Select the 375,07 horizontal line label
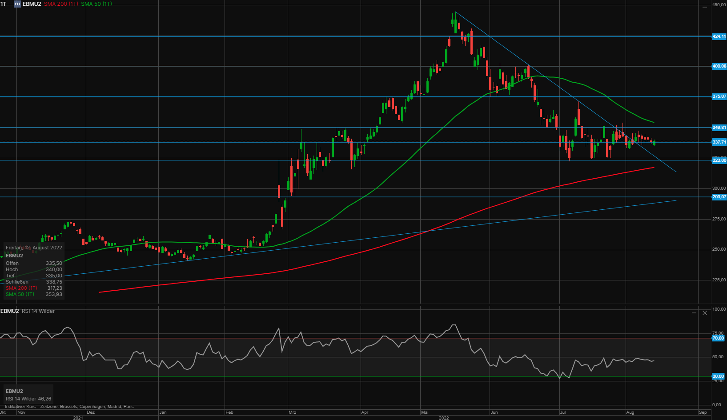The width and height of the screenshot is (727, 420). pyautogui.click(x=719, y=96)
